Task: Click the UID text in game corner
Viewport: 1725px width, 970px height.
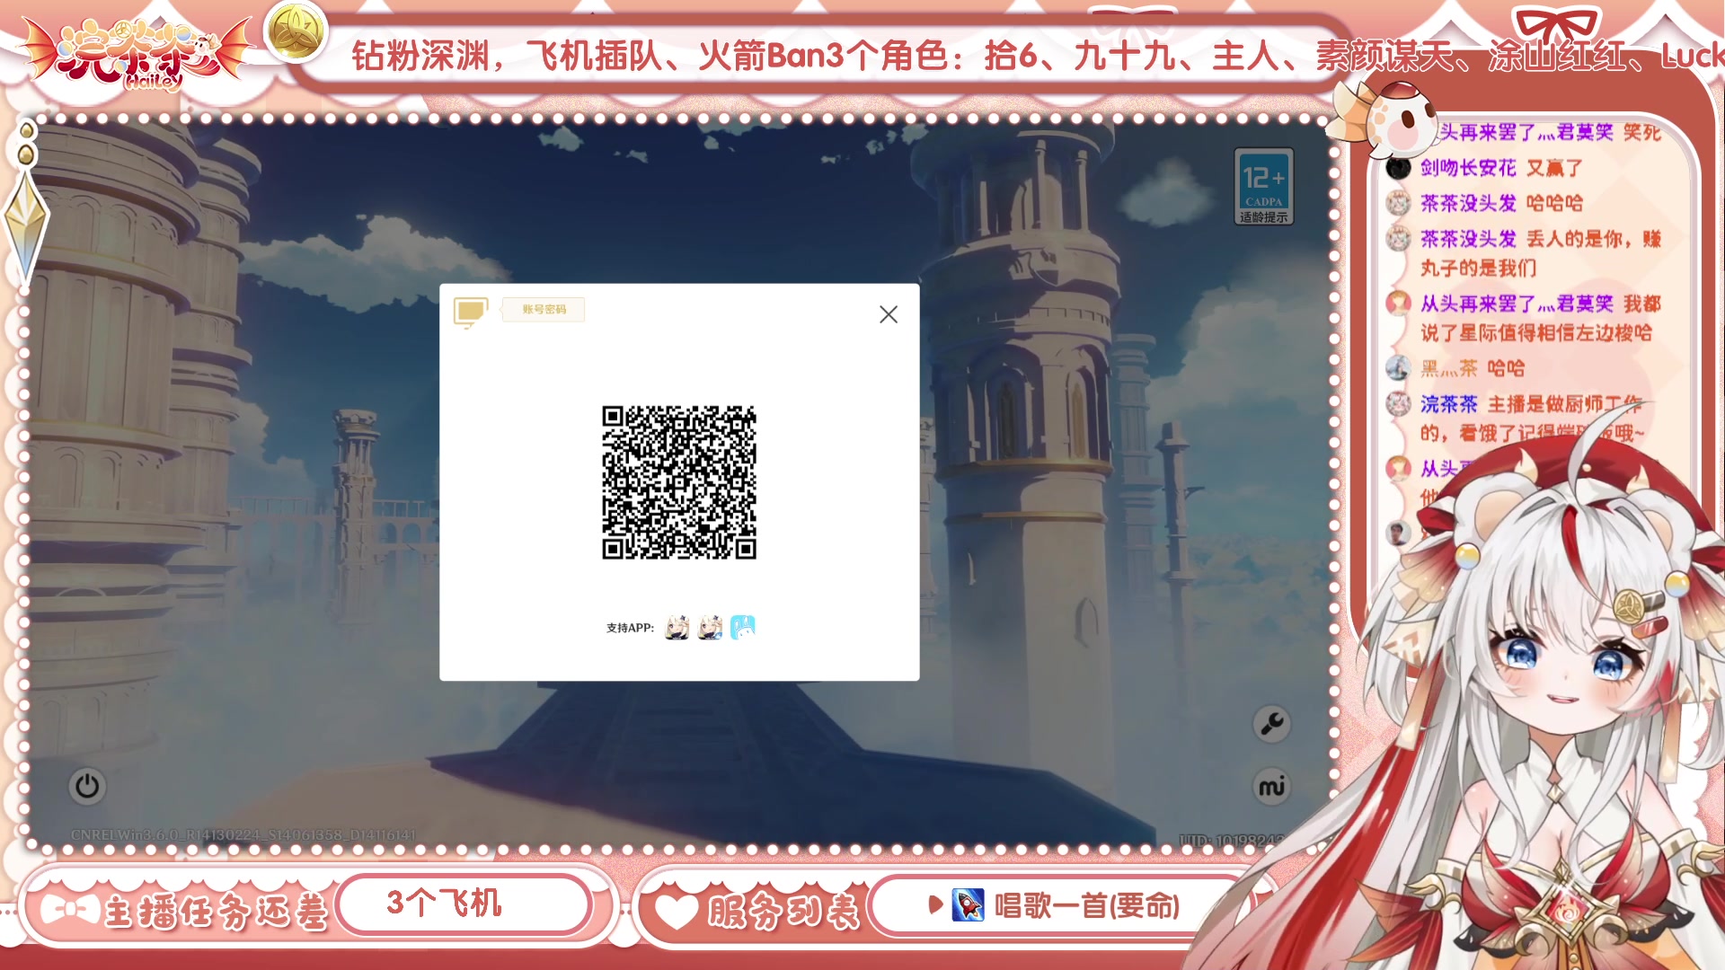Action: 1231,841
